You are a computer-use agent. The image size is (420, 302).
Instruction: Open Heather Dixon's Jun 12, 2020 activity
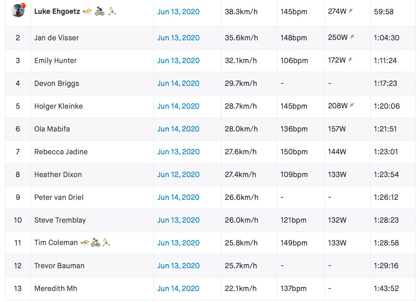coord(178,175)
